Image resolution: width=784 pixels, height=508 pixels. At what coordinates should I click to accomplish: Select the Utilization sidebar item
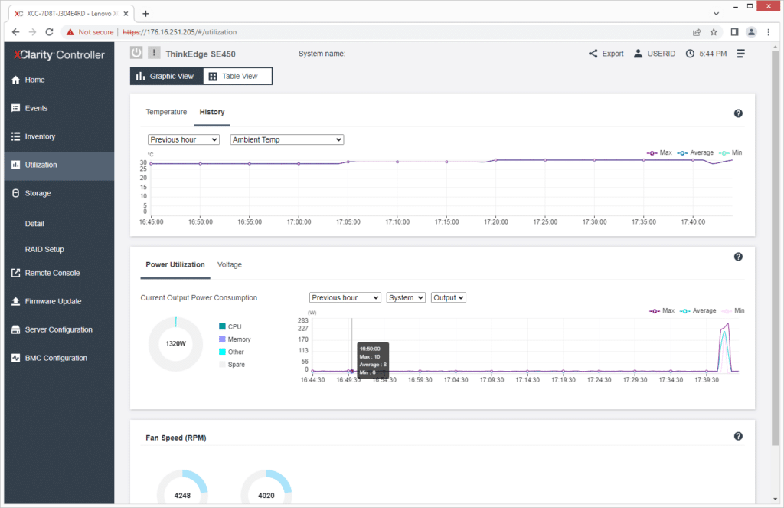[59, 165]
